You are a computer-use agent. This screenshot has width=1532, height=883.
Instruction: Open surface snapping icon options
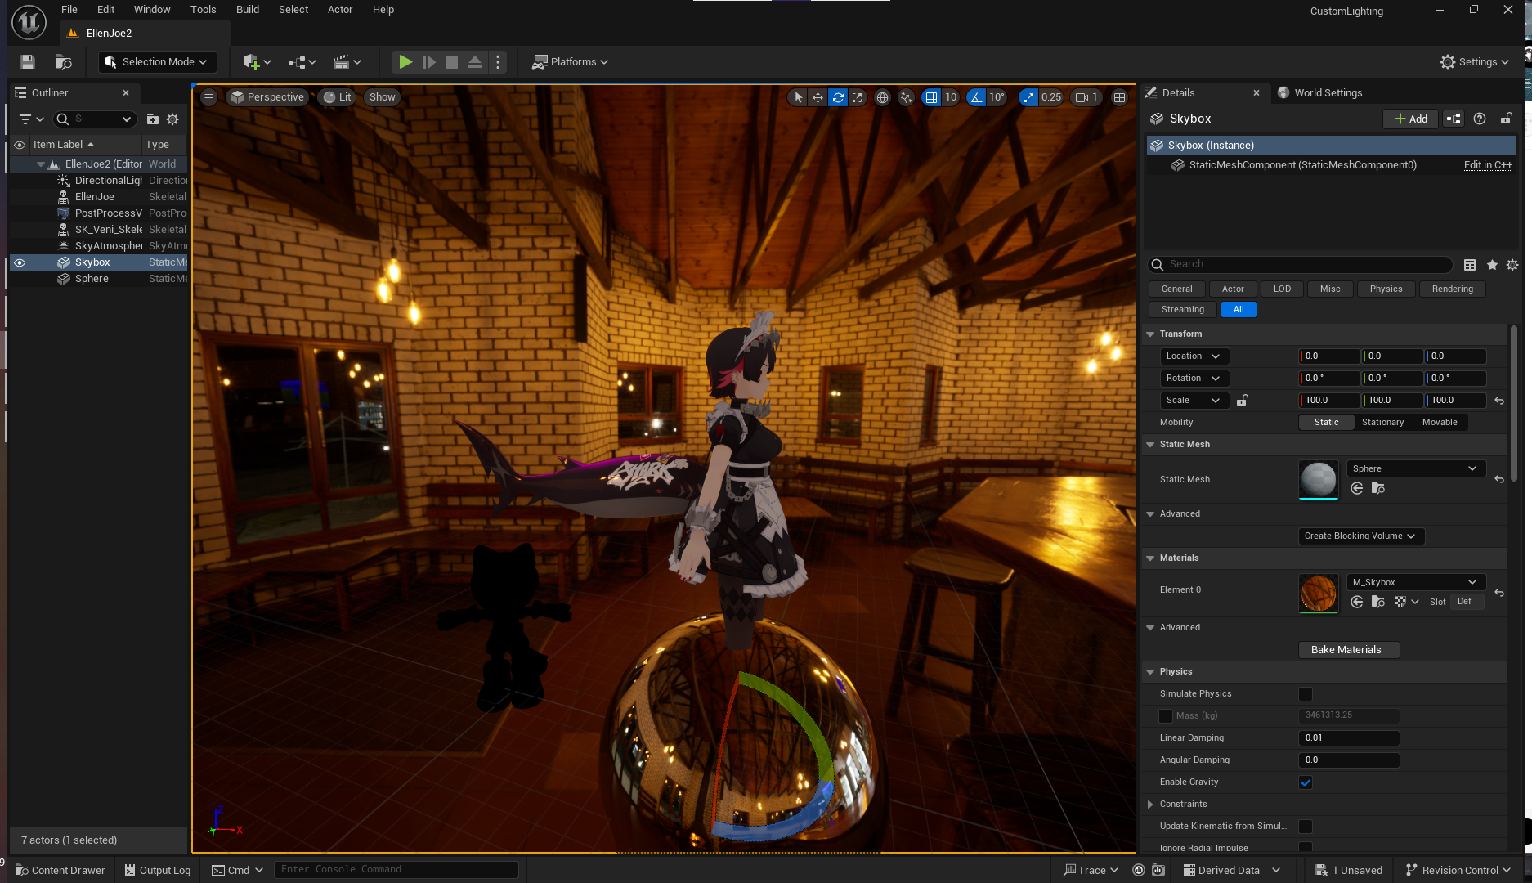pyautogui.click(x=906, y=97)
